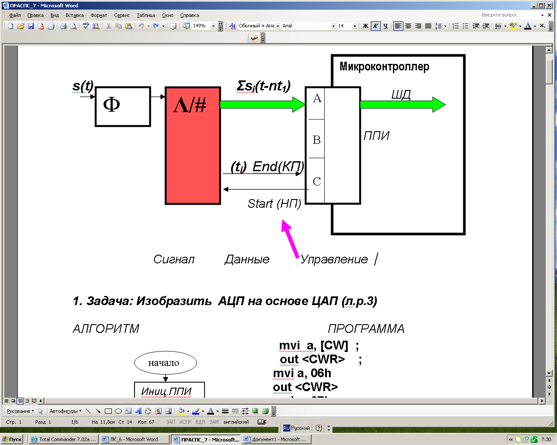Insert a WordArt object
Screen dimensions: 557x445
(138, 411)
